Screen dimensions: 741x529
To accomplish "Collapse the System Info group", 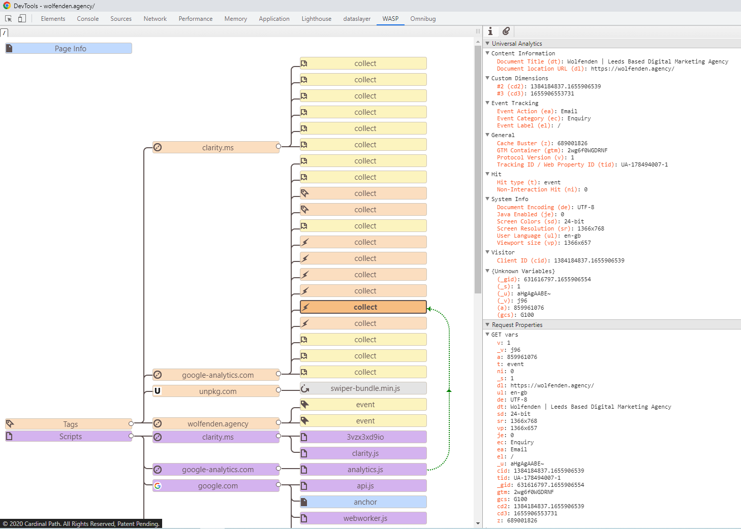I will [x=487, y=199].
